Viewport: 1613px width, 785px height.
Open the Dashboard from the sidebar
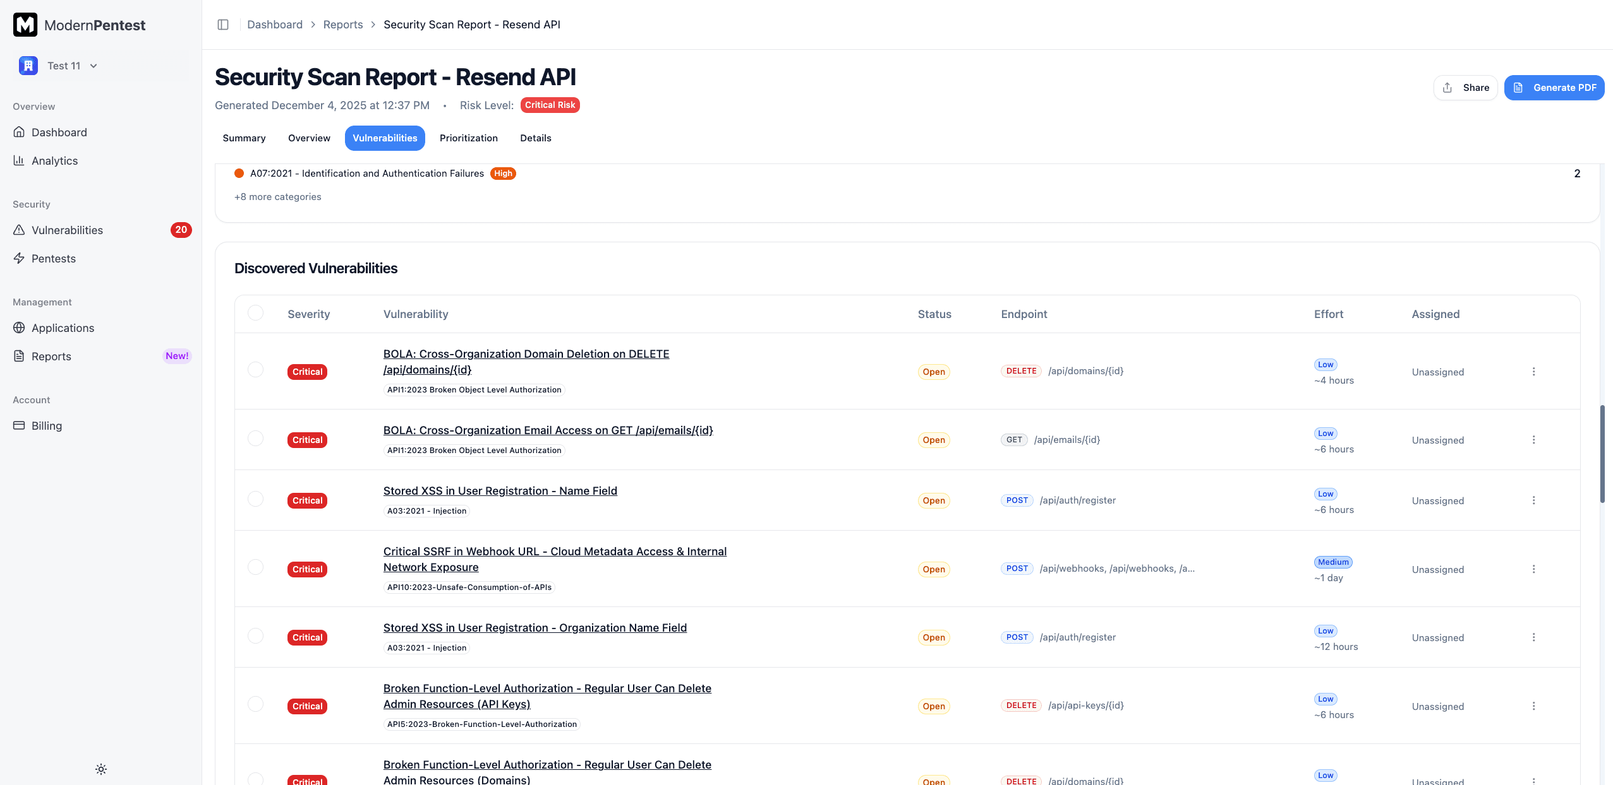(x=59, y=132)
